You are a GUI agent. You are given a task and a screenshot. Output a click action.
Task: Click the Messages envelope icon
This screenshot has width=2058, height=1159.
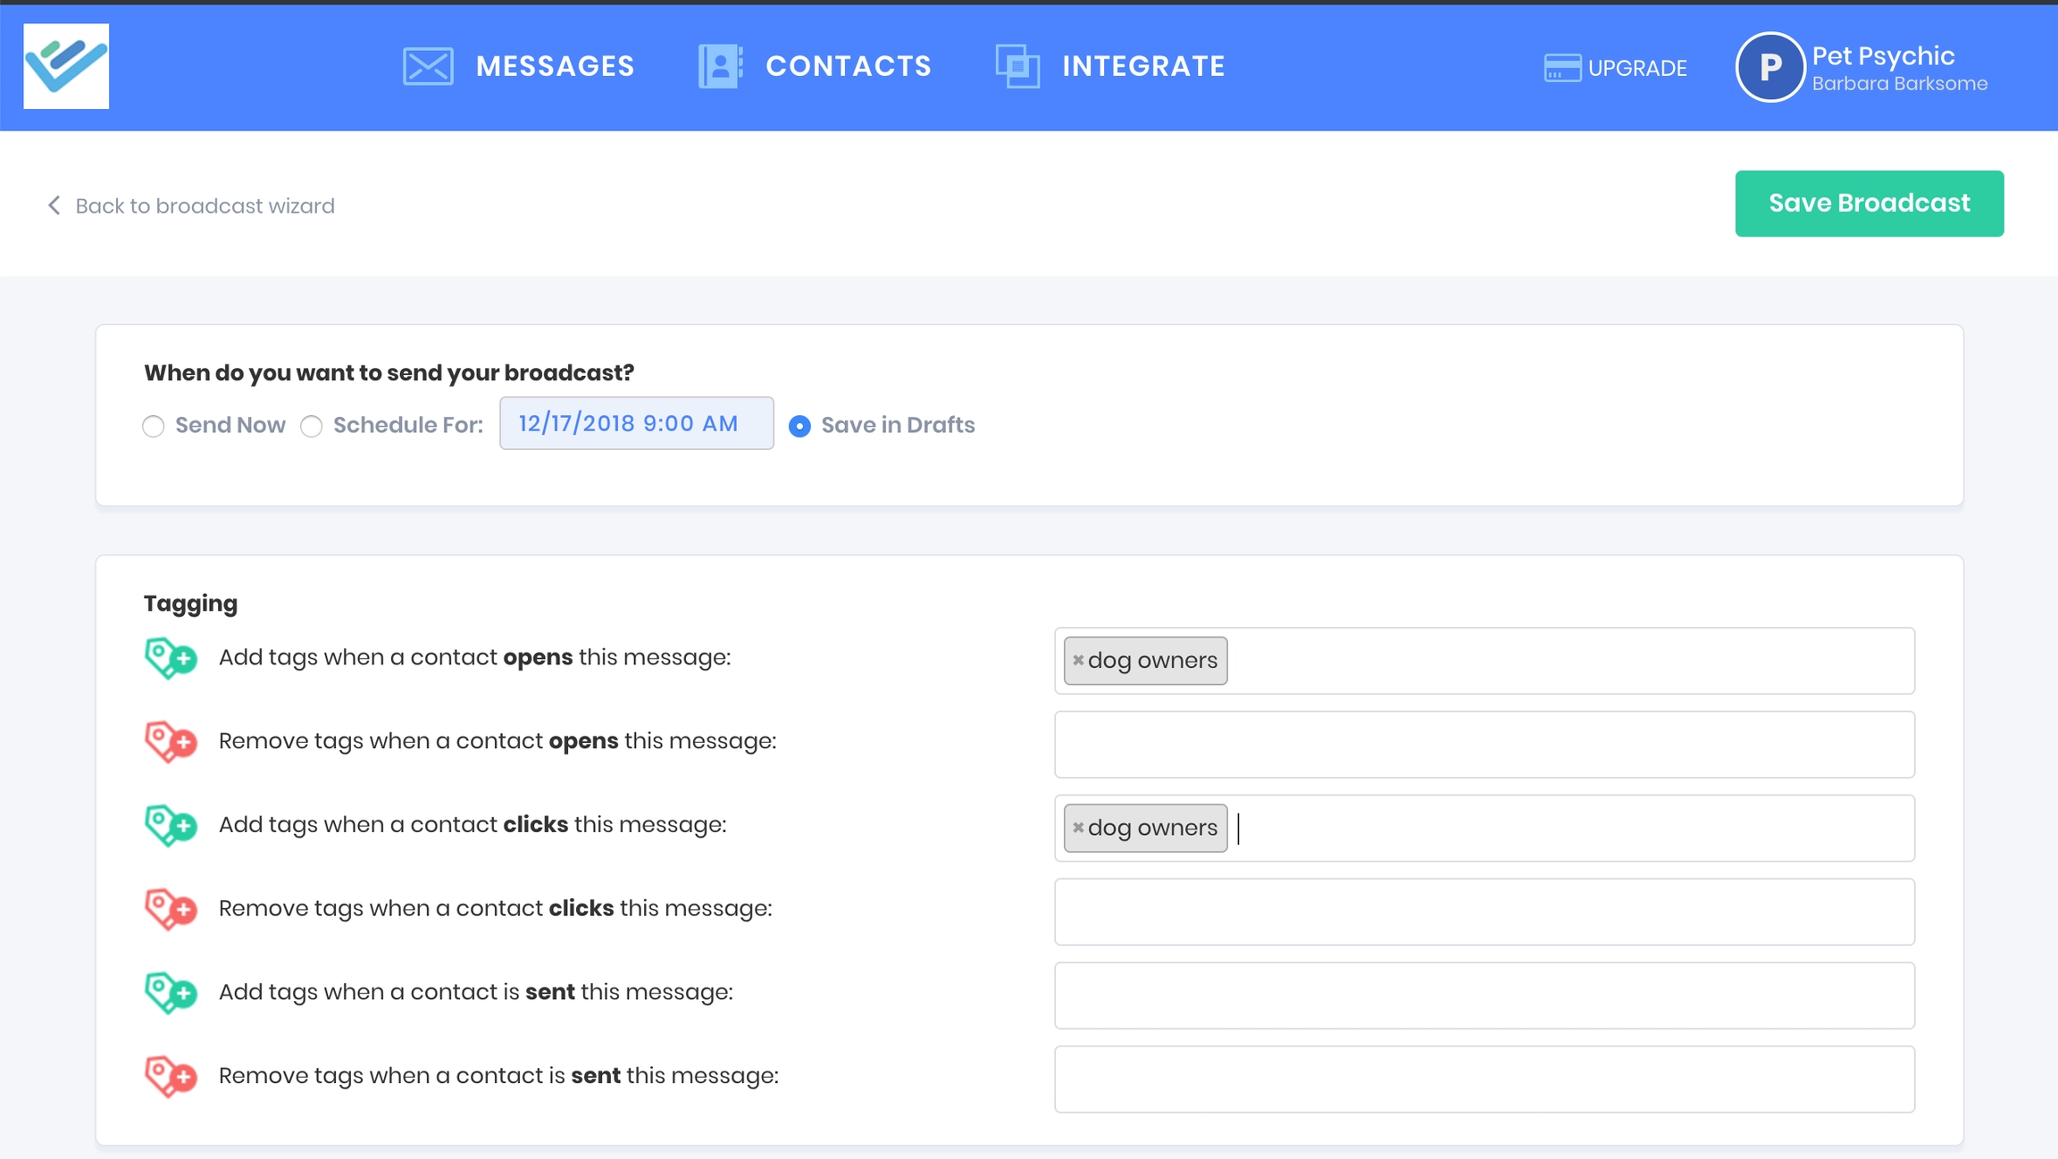428,66
